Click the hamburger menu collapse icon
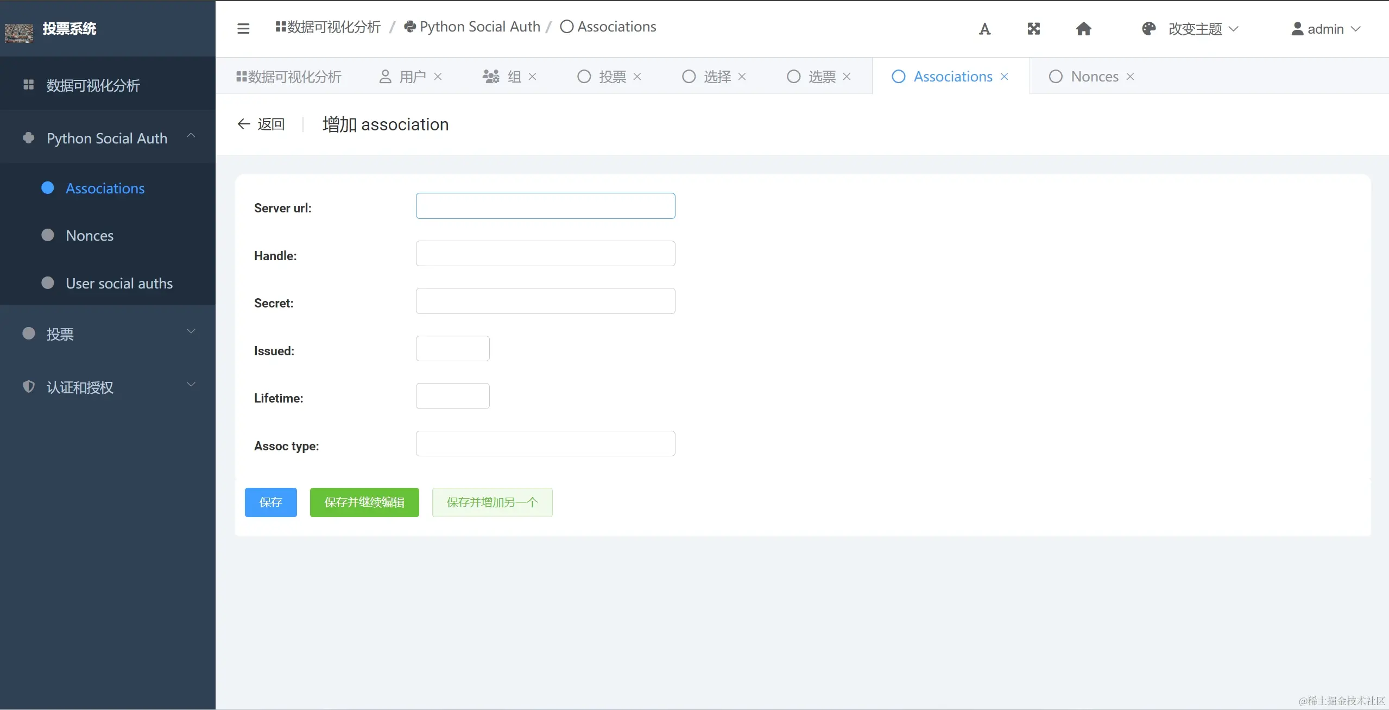This screenshot has height=710, width=1389. click(243, 28)
